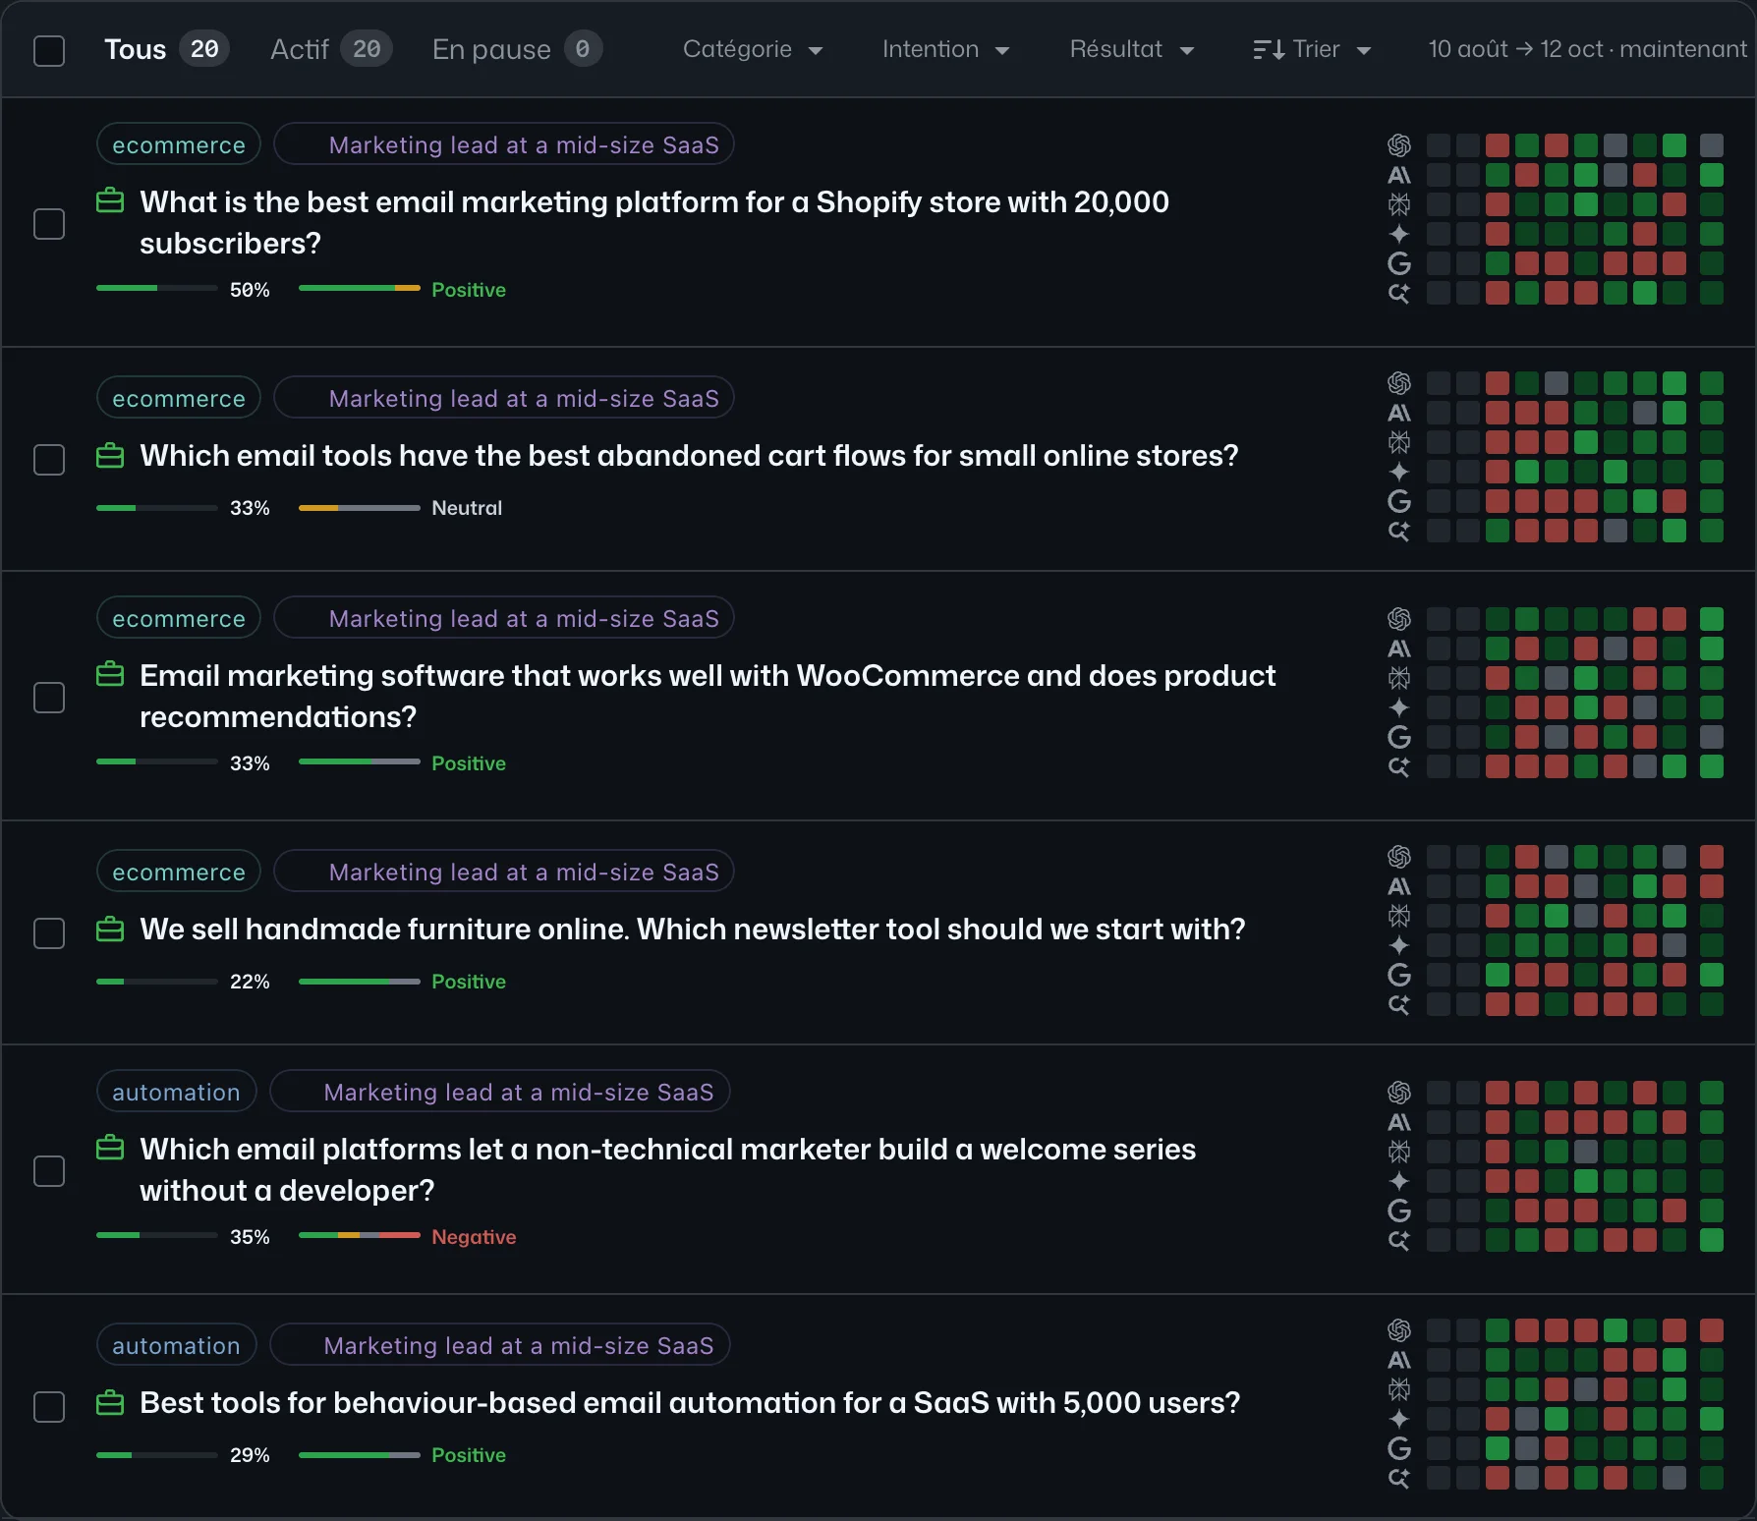Viewport: 1757px width, 1521px height.
Task: Open the Catégorie filter dropdown
Action: [x=753, y=49]
